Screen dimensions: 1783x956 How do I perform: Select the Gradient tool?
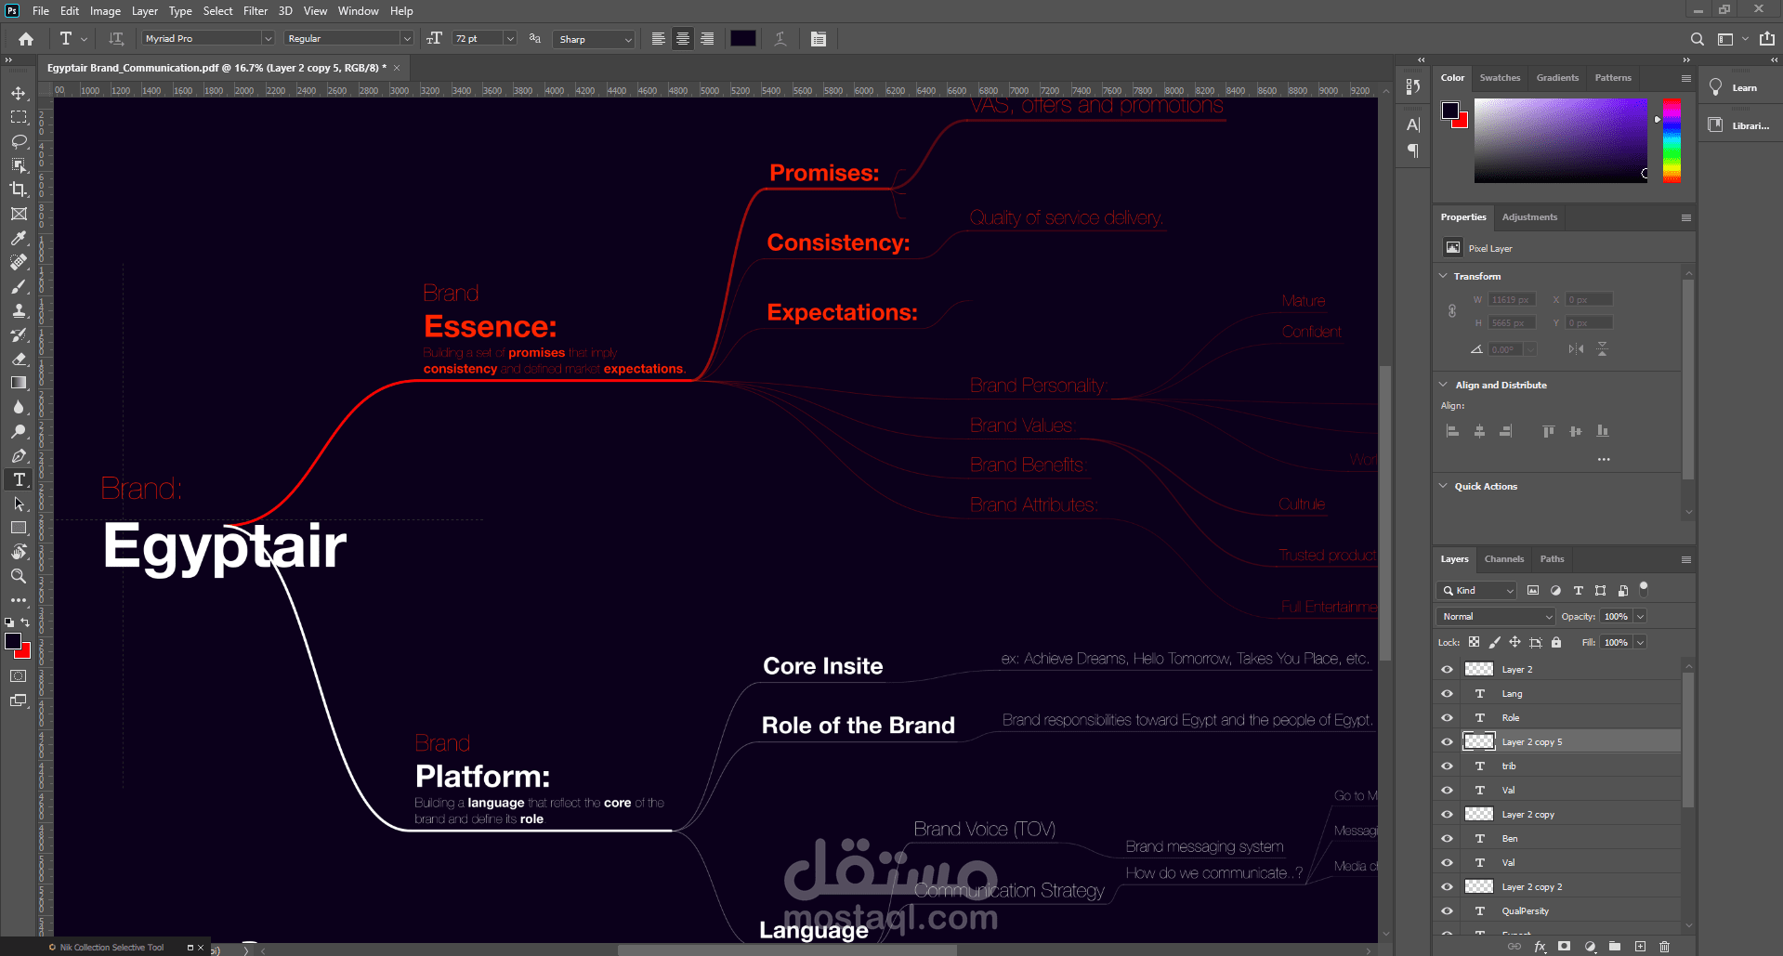19,383
